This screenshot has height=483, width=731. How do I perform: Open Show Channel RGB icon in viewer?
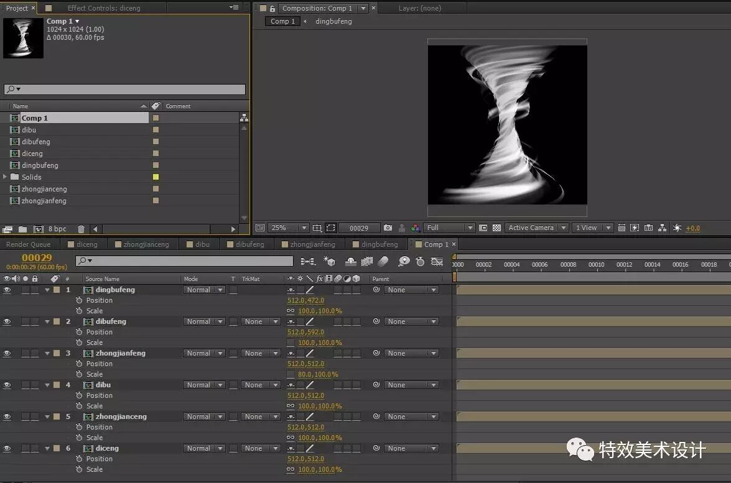pos(416,228)
